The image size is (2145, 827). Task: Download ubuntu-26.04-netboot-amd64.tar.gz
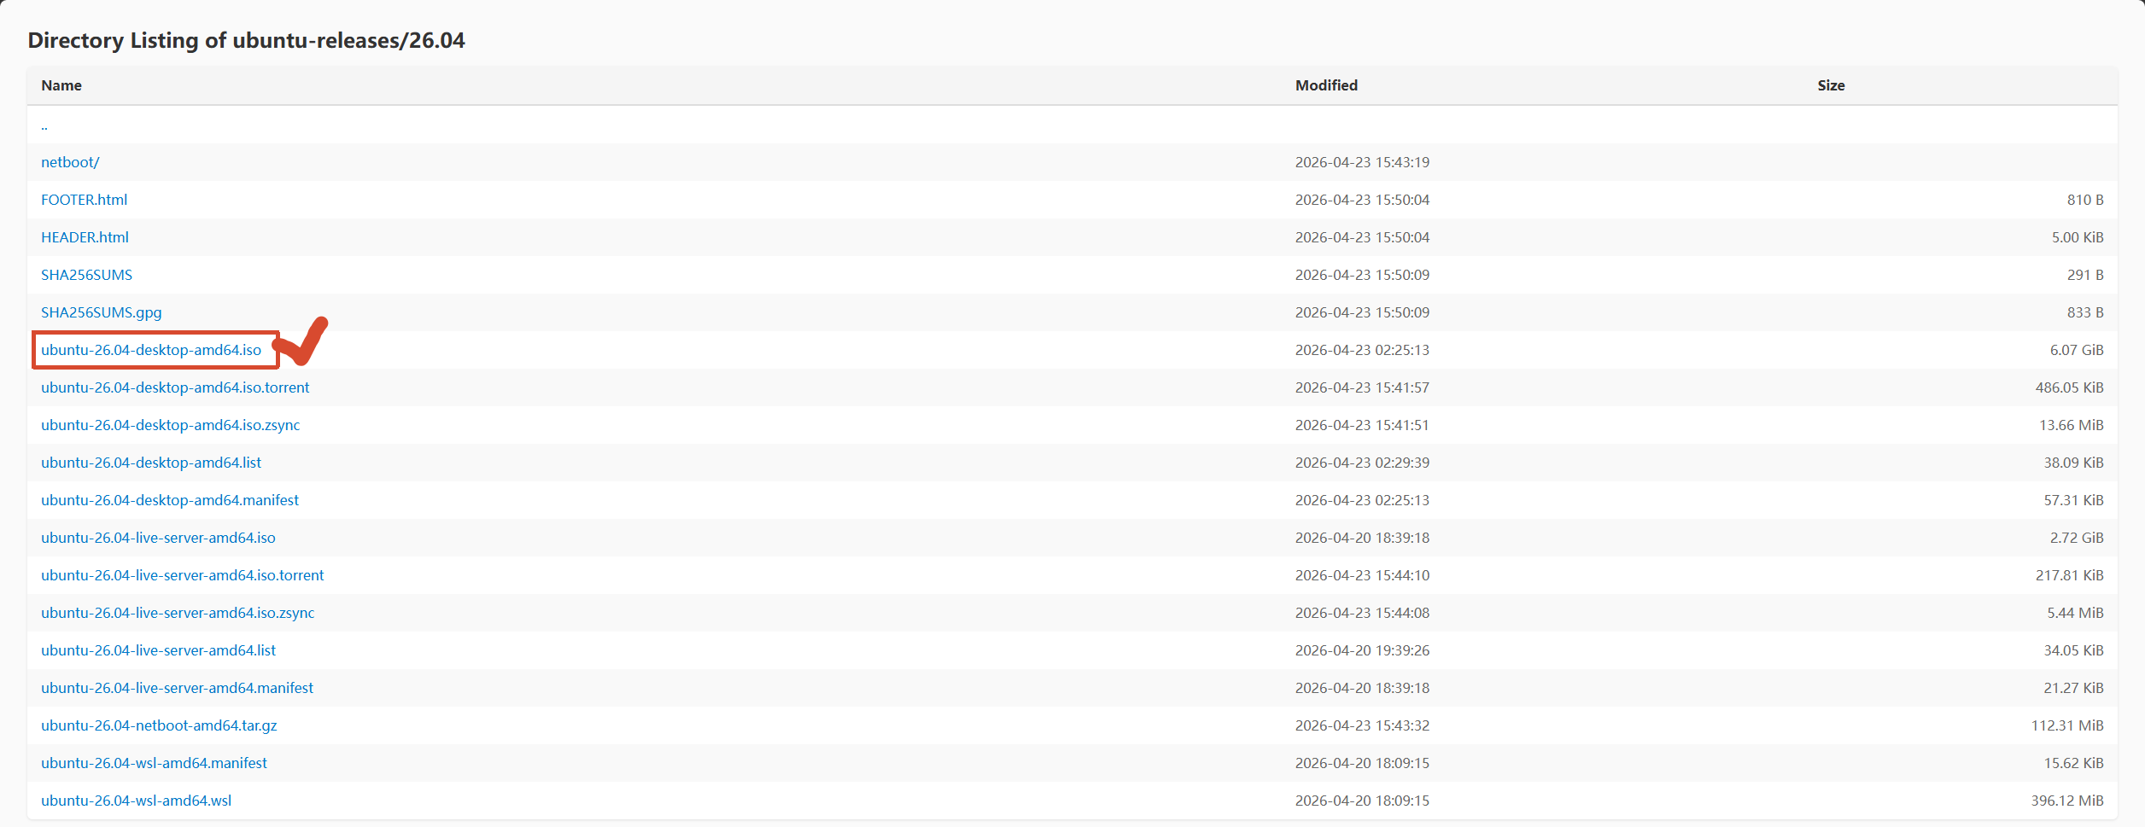159,725
